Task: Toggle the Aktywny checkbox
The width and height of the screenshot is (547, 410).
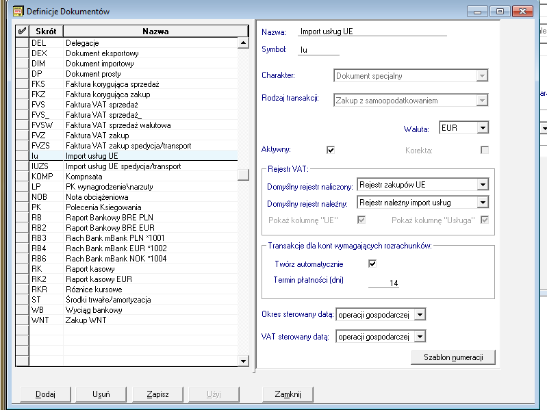Action: (331, 150)
